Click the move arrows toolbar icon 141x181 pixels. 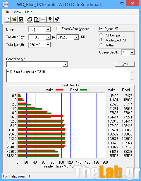pos(43,19)
